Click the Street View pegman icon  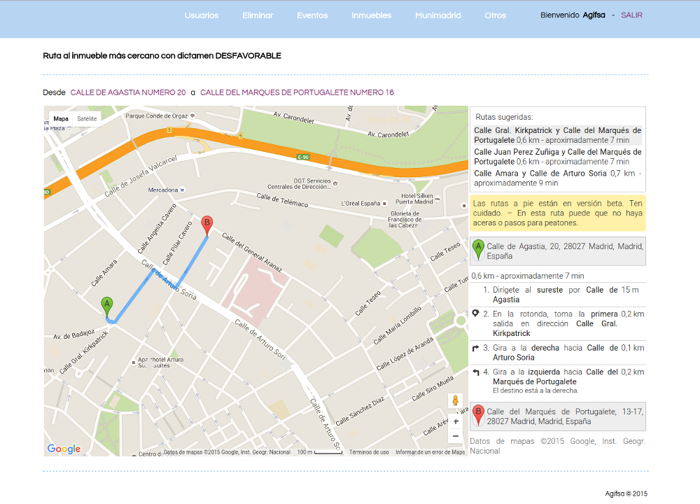pyautogui.click(x=455, y=400)
